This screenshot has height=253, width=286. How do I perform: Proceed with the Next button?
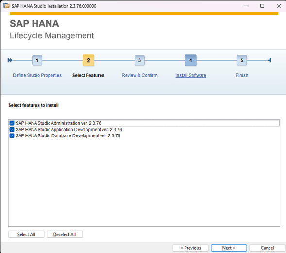pyautogui.click(x=229, y=248)
